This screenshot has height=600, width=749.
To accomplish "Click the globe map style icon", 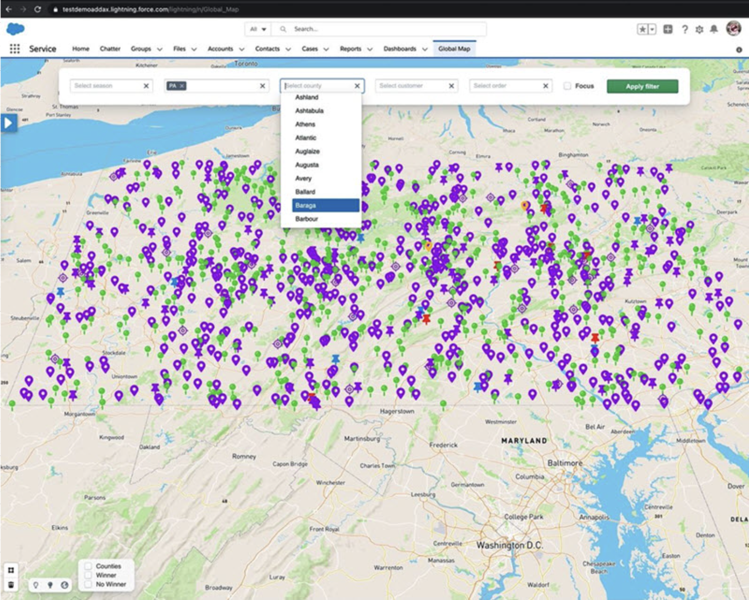I will (65, 585).
